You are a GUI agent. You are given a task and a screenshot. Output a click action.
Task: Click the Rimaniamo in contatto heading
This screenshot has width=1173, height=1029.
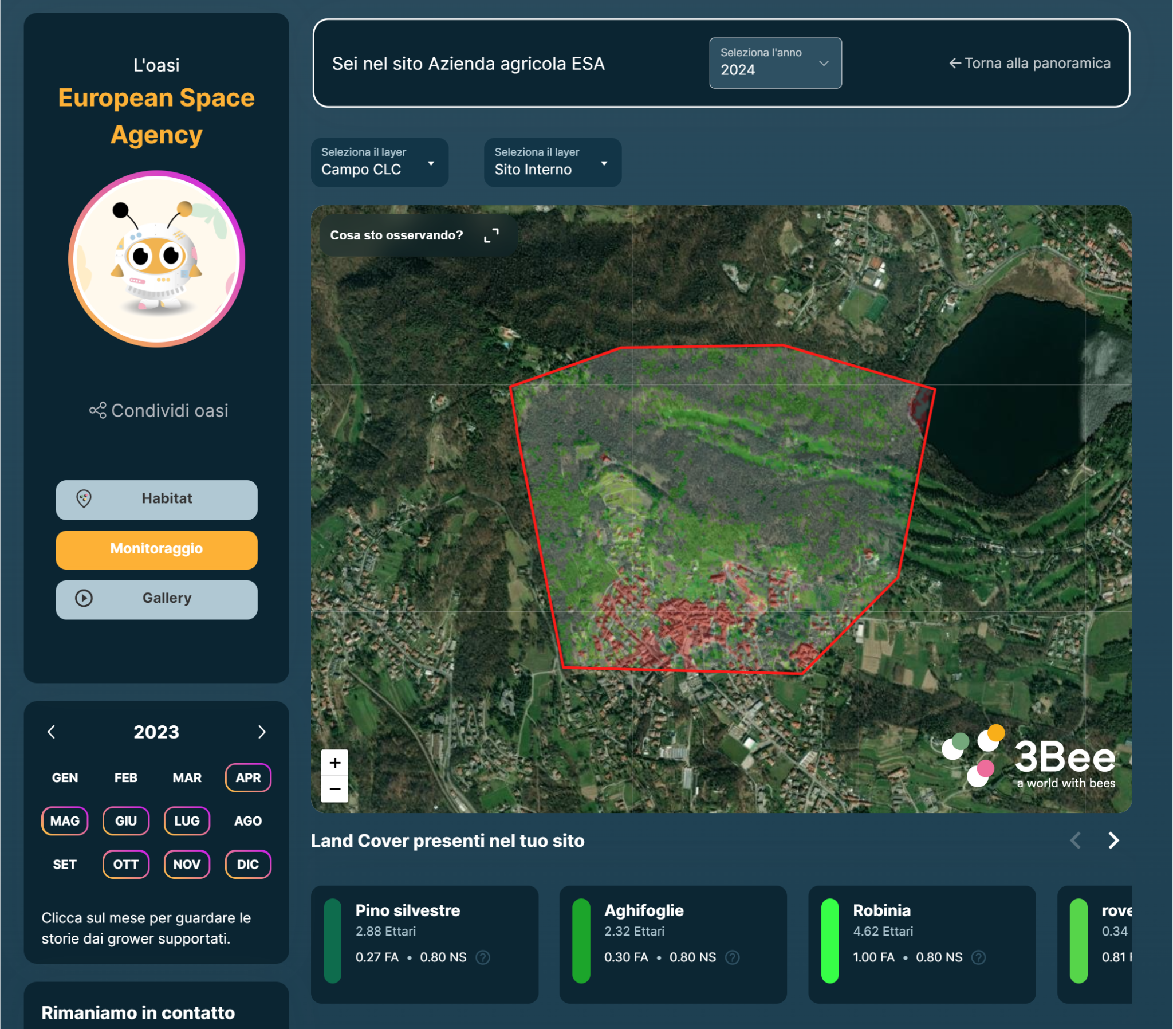(138, 1012)
